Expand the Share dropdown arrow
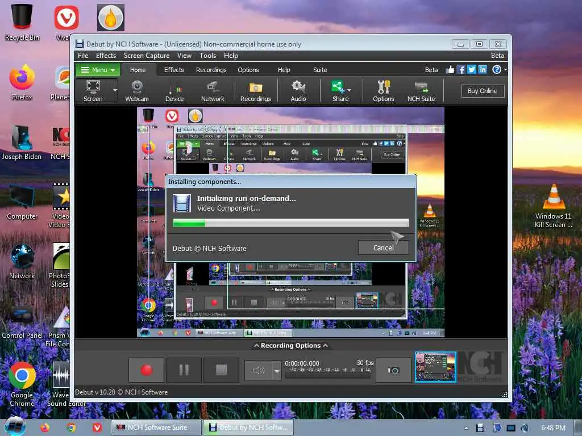Viewport: 582px width, 436px height. click(x=350, y=90)
